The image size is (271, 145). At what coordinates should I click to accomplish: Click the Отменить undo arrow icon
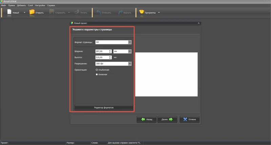(99, 12)
